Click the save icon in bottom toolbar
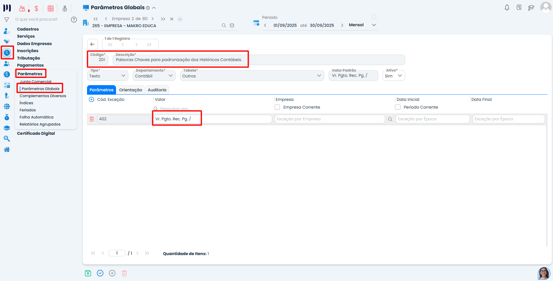Screen dimensions: 553x281 [x=88, y=273]
